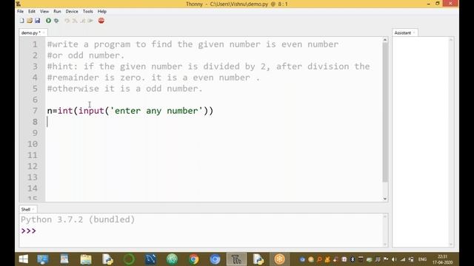The height and width of the screenshot is (266, 474).
Task: Select the demo.py editor tab
Action: [x=31, y=33]
